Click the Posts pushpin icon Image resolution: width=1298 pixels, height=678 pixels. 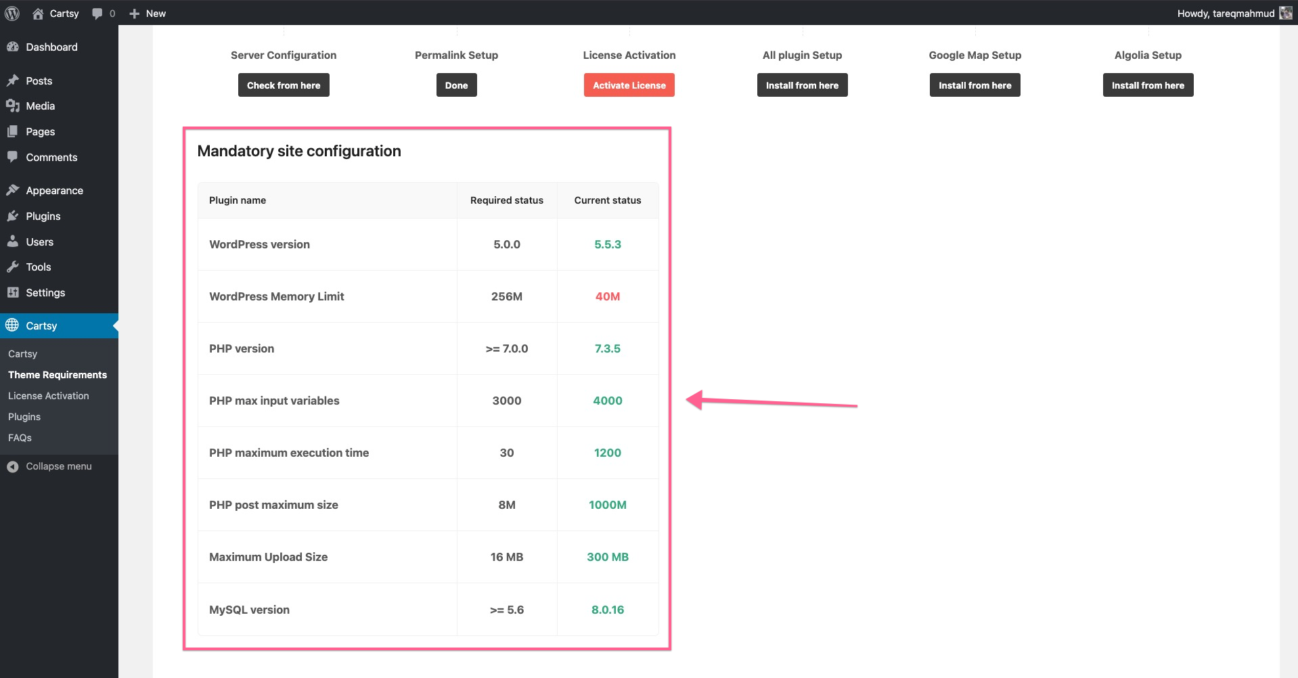(12, 81)
